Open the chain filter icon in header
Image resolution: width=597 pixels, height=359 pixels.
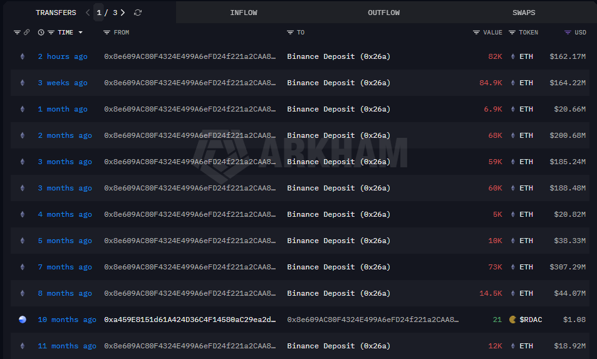(x=17, y=33)
